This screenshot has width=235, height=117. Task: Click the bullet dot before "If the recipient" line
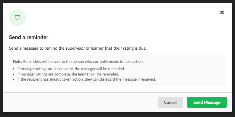tap(14, 79)
